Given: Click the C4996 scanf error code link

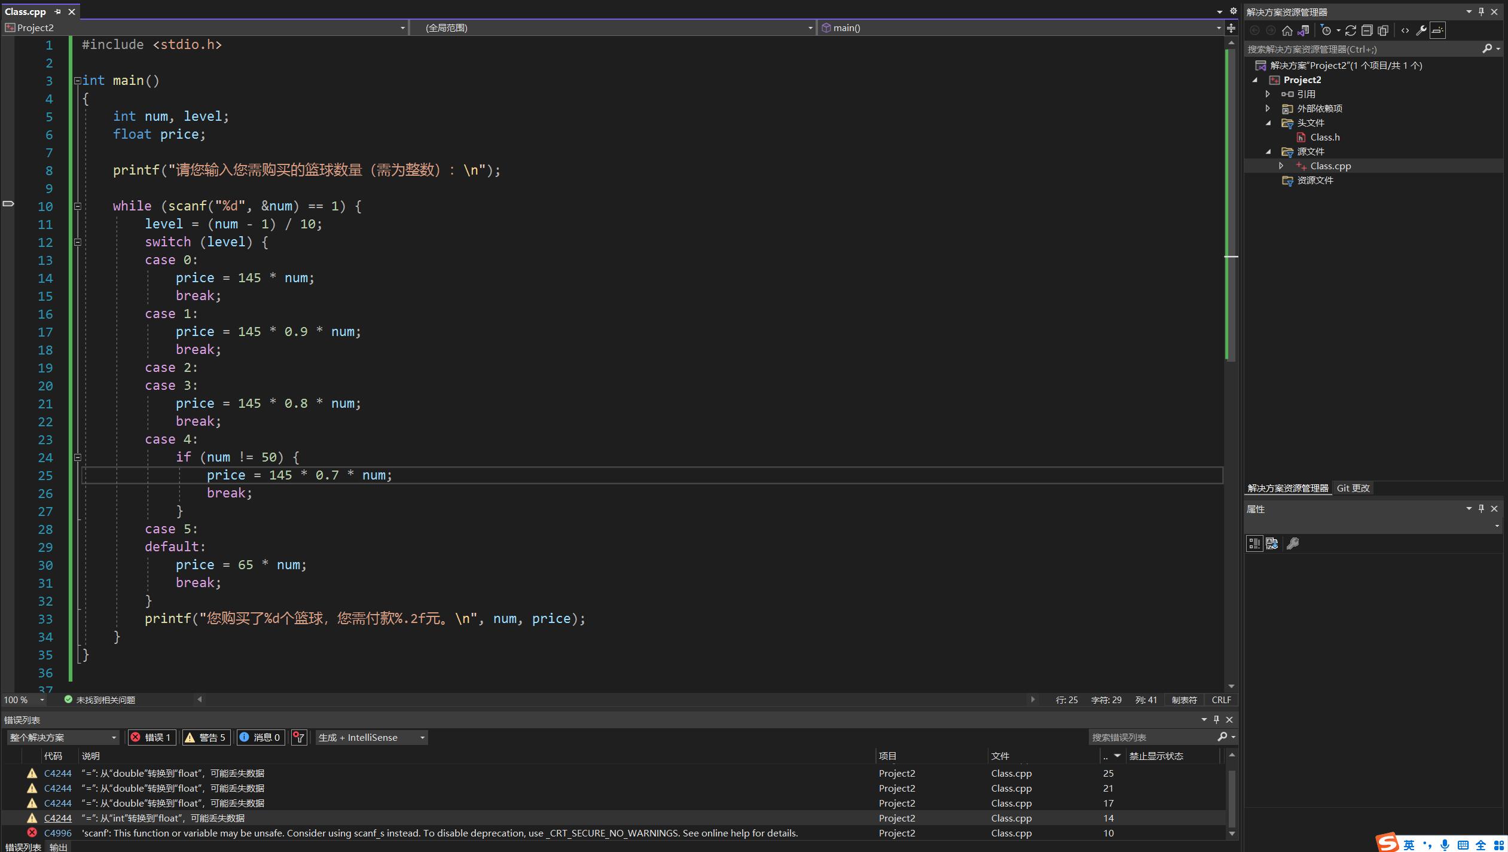Looking at the screenshot, I should click(57, 833).
